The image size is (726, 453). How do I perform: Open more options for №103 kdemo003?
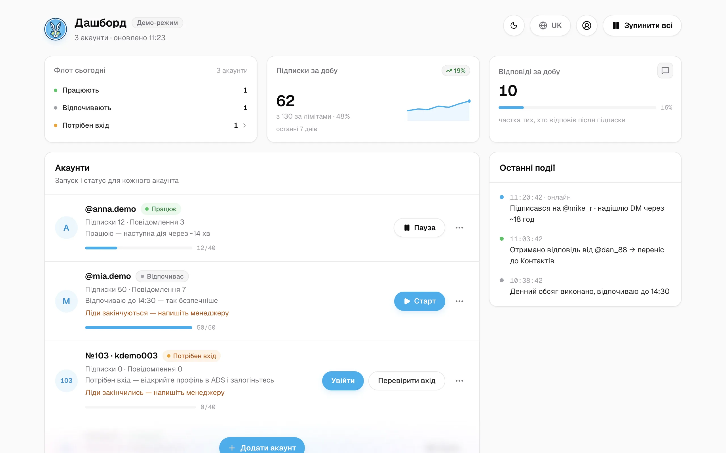459,381
